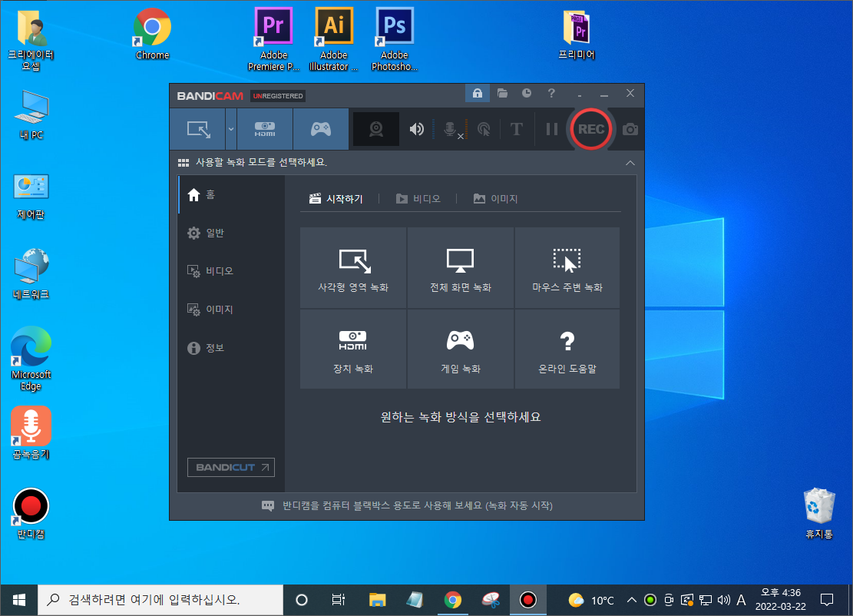
Task: Switch to the 비디오 tab at top
Action: click(x=418, y=199)
